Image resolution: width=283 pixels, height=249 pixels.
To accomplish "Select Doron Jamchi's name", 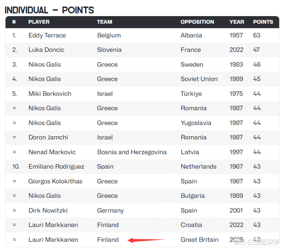I will [x=48, y=138].
